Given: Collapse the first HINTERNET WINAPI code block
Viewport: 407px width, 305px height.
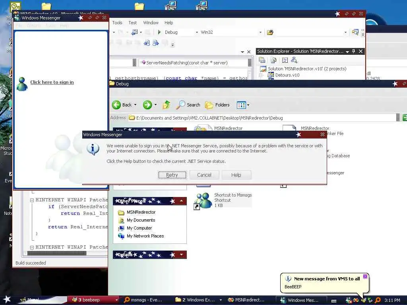Looking at the screenshot, I should coord(32,200).
